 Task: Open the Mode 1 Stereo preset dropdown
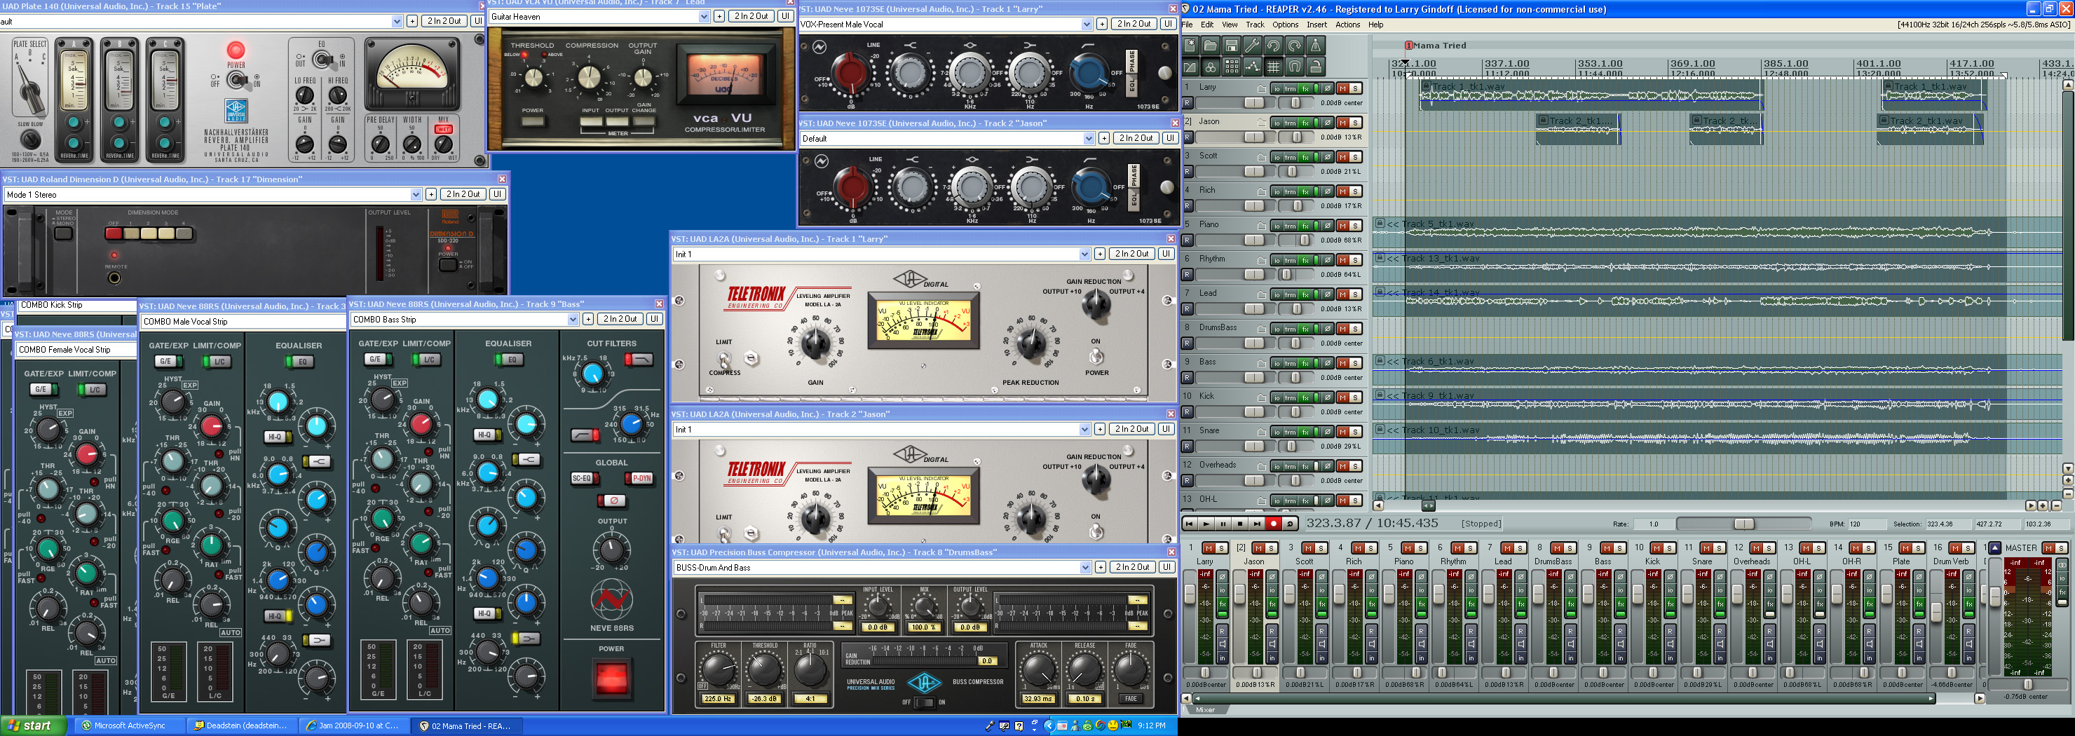point(416,195)
